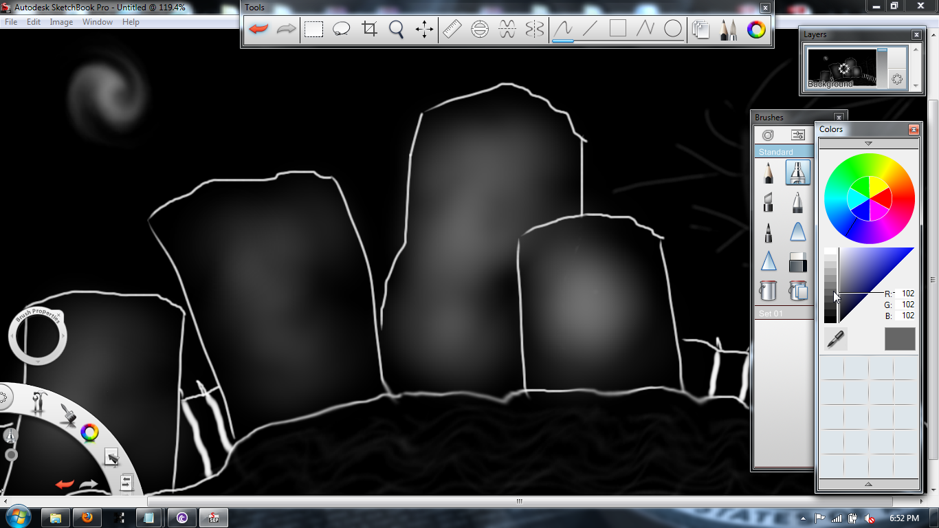The image size is (939, 528).
Task: Select the Set 01 brush set header
Action: (x=784, y=313)
